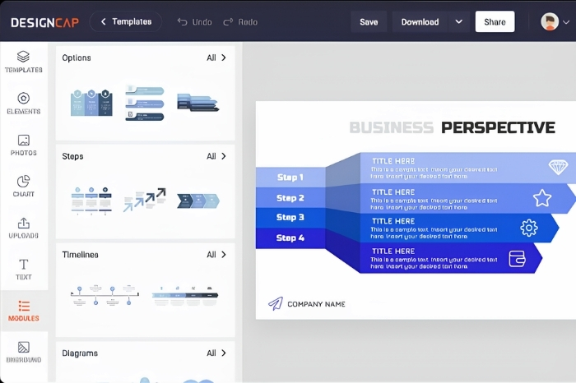Undo the last action
Viewport: 576px width, 383px height.
pyautogui.click(x=194, y=22)
